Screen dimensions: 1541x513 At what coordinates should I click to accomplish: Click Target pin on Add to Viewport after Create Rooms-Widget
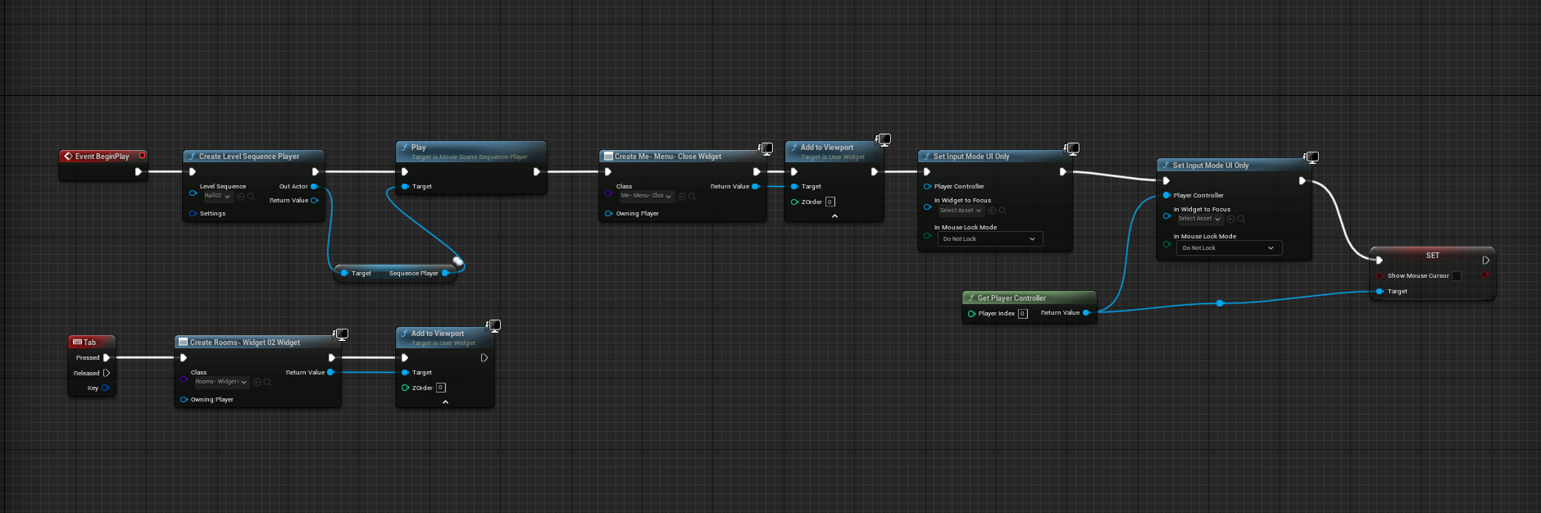click(x=405, y=373)
